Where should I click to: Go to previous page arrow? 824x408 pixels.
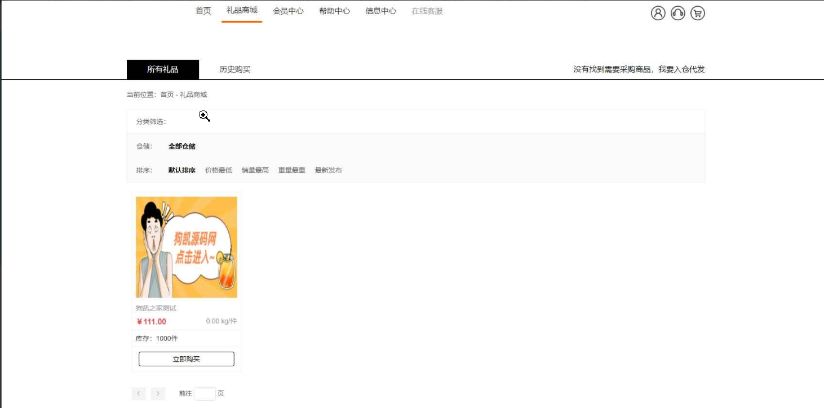tap(139, 393)
